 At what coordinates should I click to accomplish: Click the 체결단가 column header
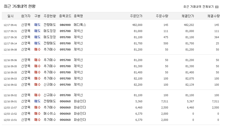tap(188, 16)
